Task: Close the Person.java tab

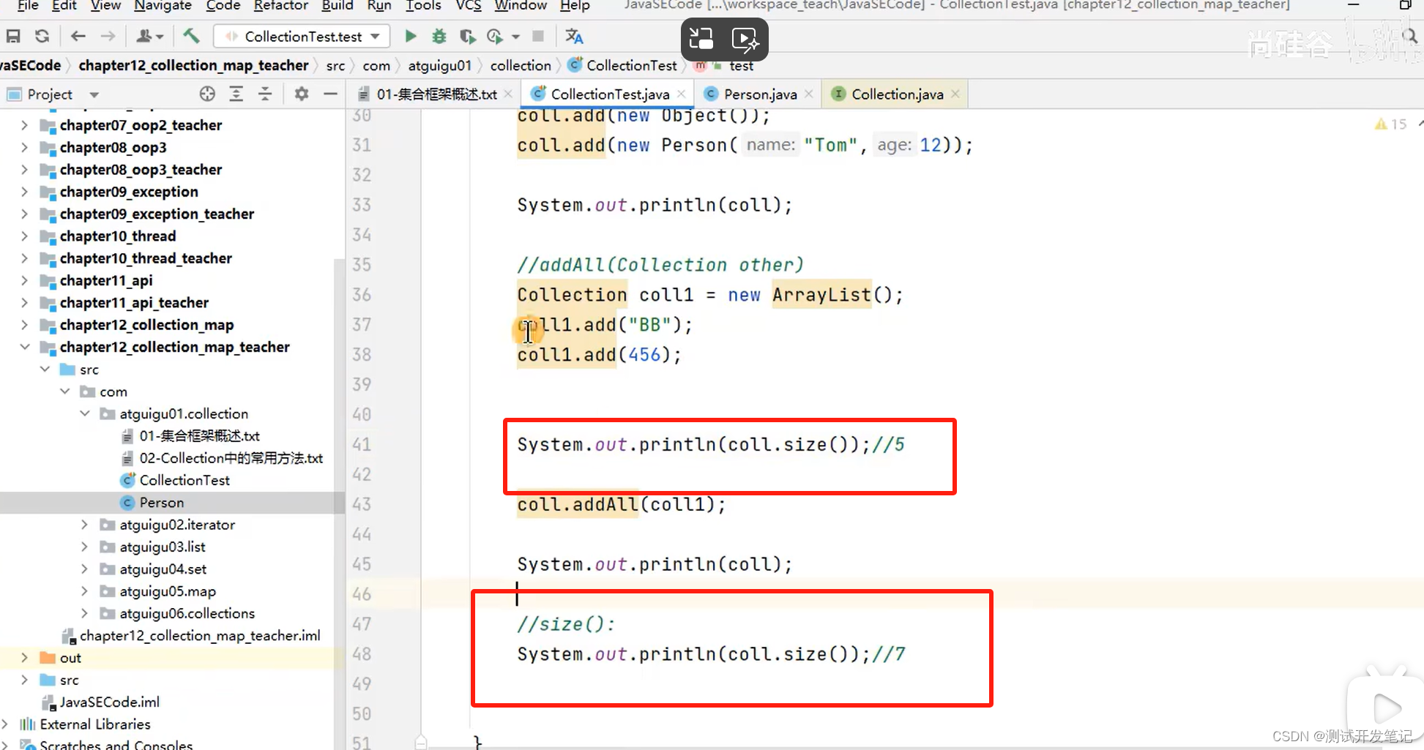Action: (809, 94)
